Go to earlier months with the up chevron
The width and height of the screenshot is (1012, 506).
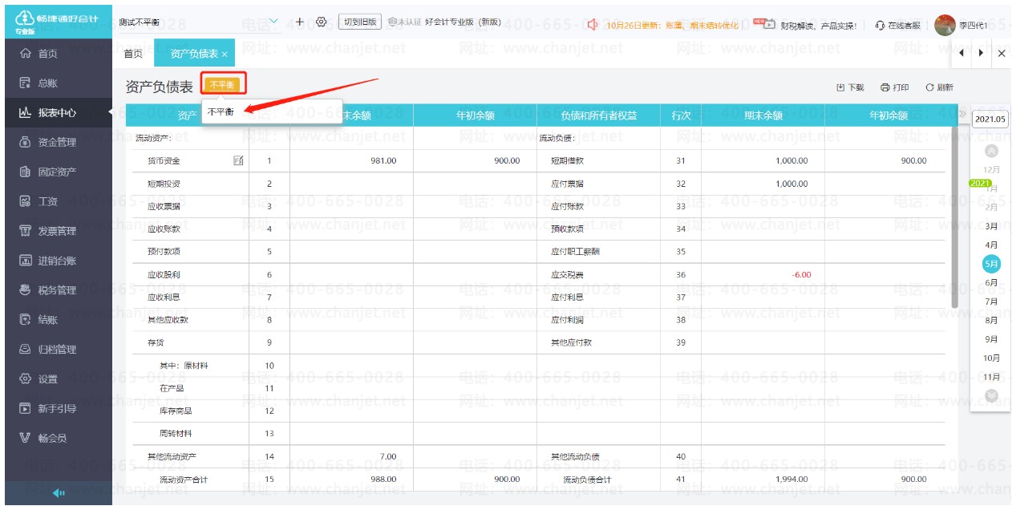[x=992, y=151]
